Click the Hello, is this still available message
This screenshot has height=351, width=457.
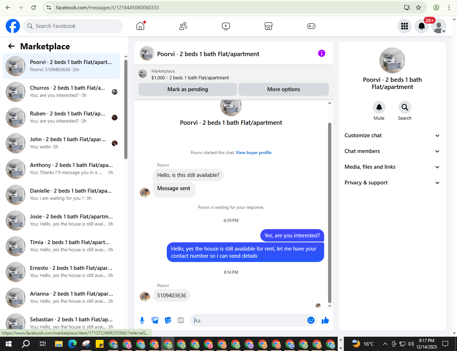click(x=188, y=175)
